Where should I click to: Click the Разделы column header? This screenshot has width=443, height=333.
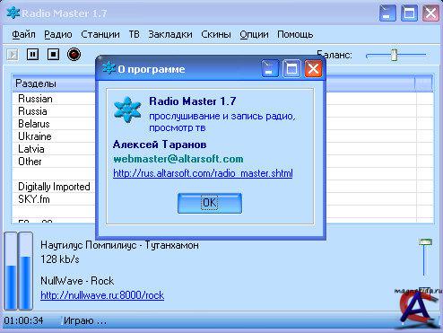pyautogui.click(x=54, y=83)
